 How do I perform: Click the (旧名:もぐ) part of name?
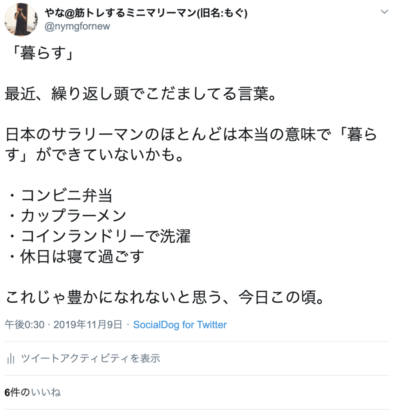point(222,13)
